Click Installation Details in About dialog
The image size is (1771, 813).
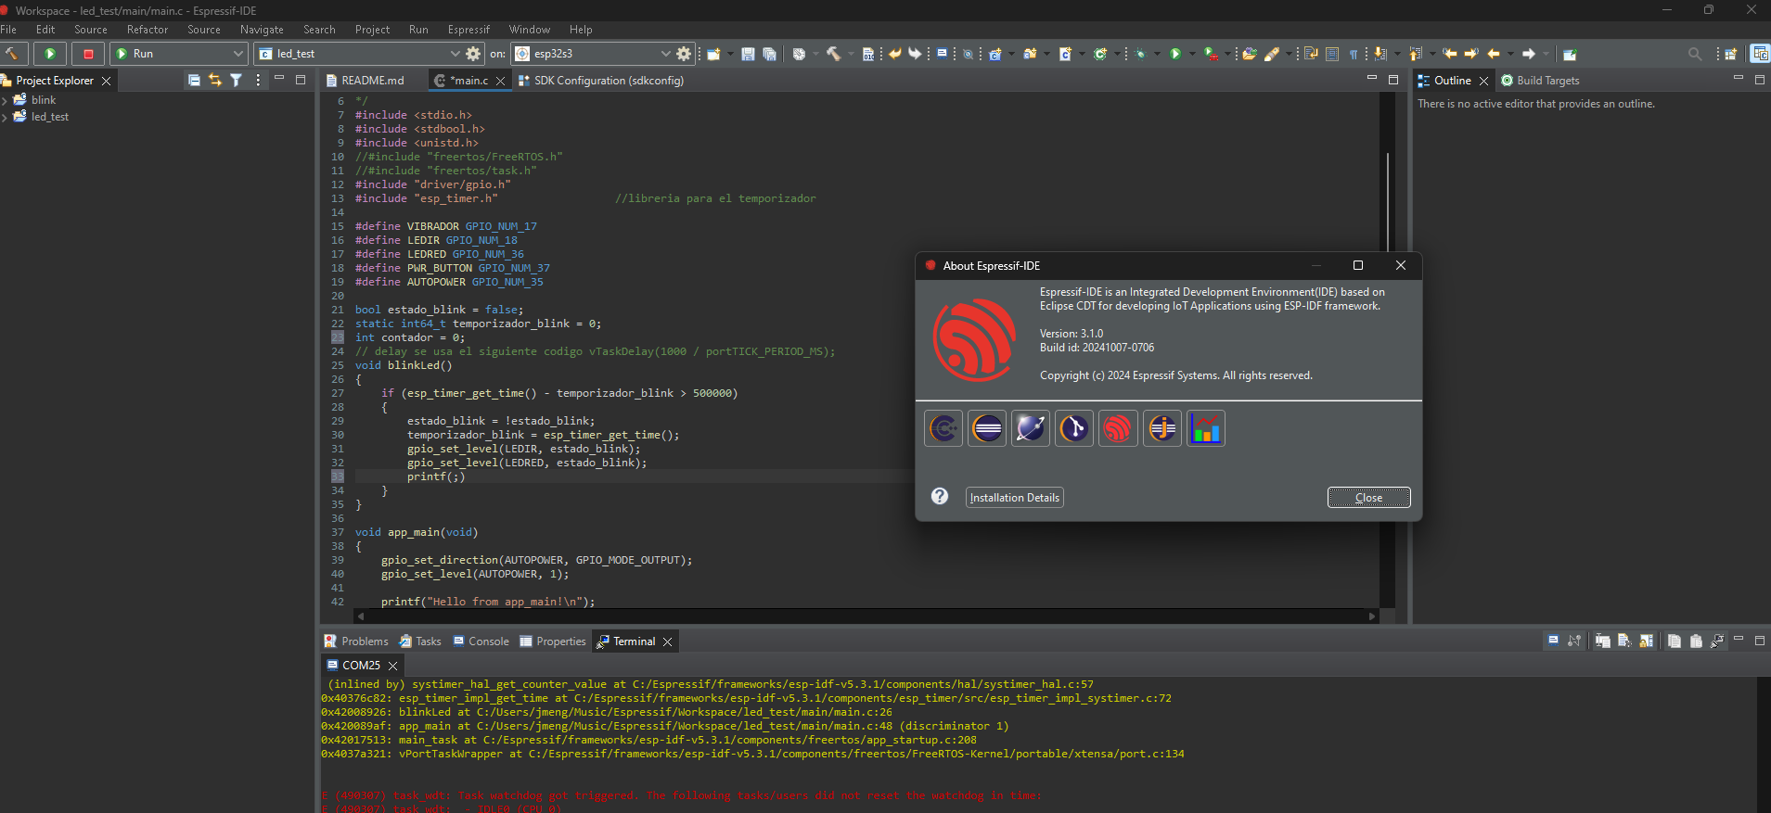coord(1014,498)
